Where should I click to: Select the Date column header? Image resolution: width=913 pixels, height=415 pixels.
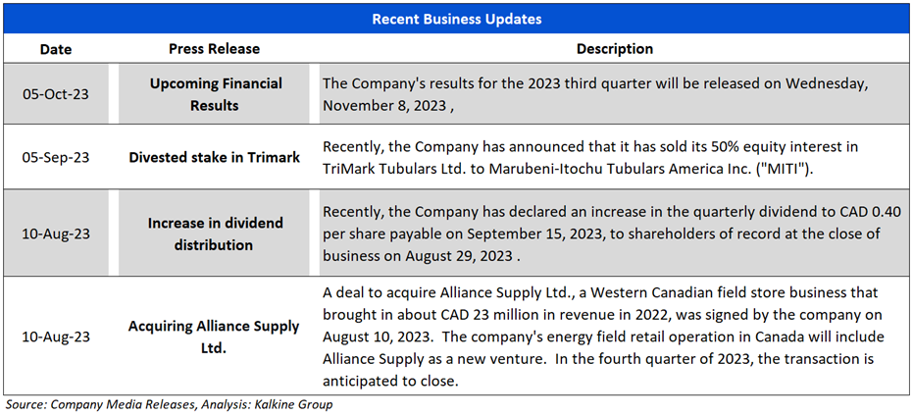click(x=54, y=49)
